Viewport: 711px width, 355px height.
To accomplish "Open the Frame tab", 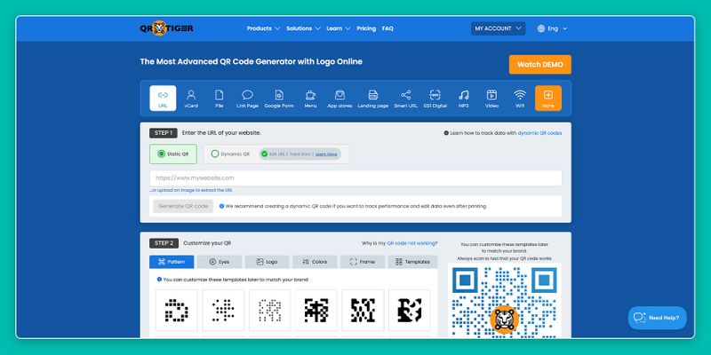I will (x=363, y=262).
